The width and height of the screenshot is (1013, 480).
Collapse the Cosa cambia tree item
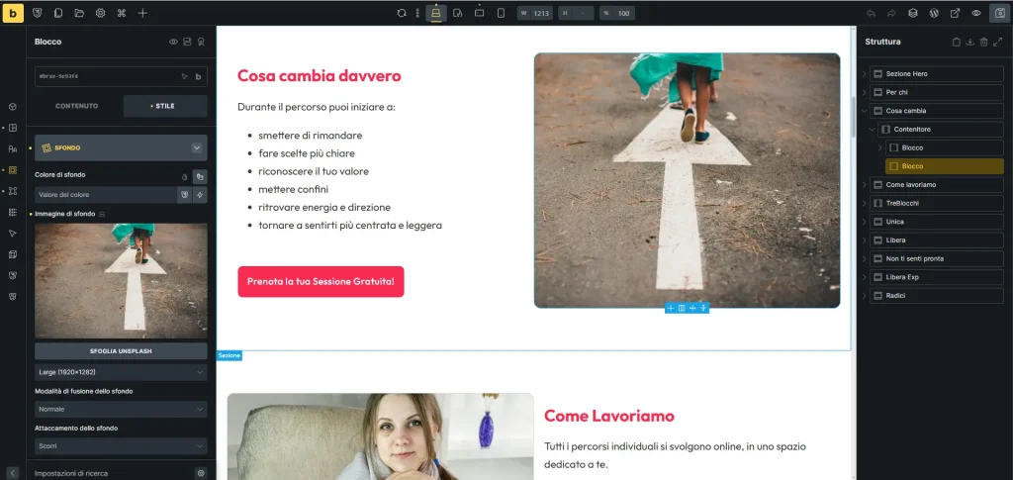pos(864,111)
